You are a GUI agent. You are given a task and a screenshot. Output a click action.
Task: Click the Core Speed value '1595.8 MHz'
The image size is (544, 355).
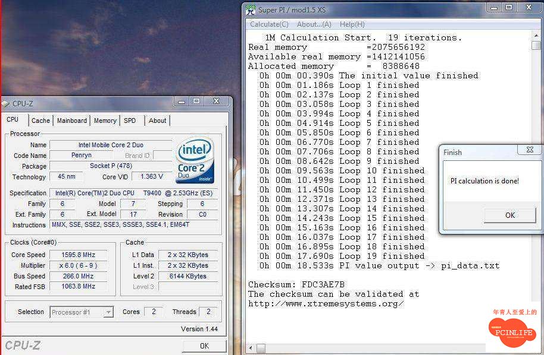[x=79, y=255]
